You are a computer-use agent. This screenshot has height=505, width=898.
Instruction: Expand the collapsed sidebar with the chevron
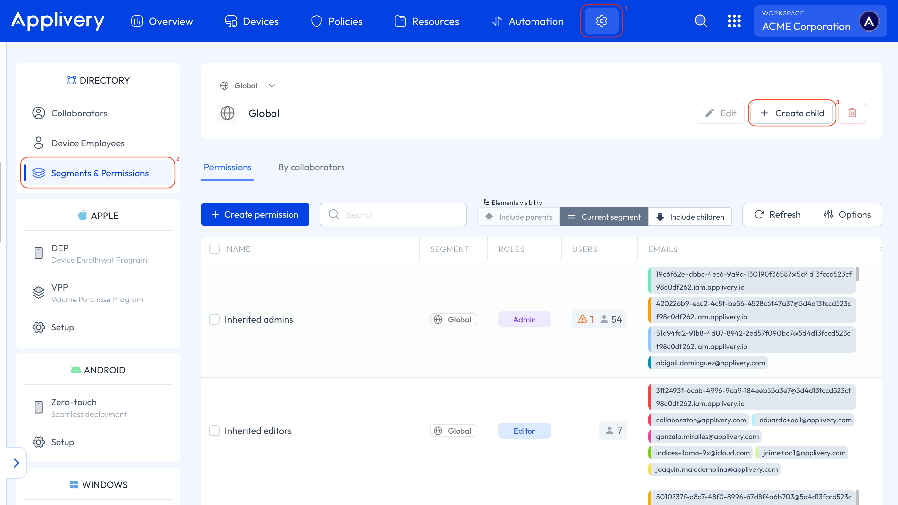[x=16, y=463]
